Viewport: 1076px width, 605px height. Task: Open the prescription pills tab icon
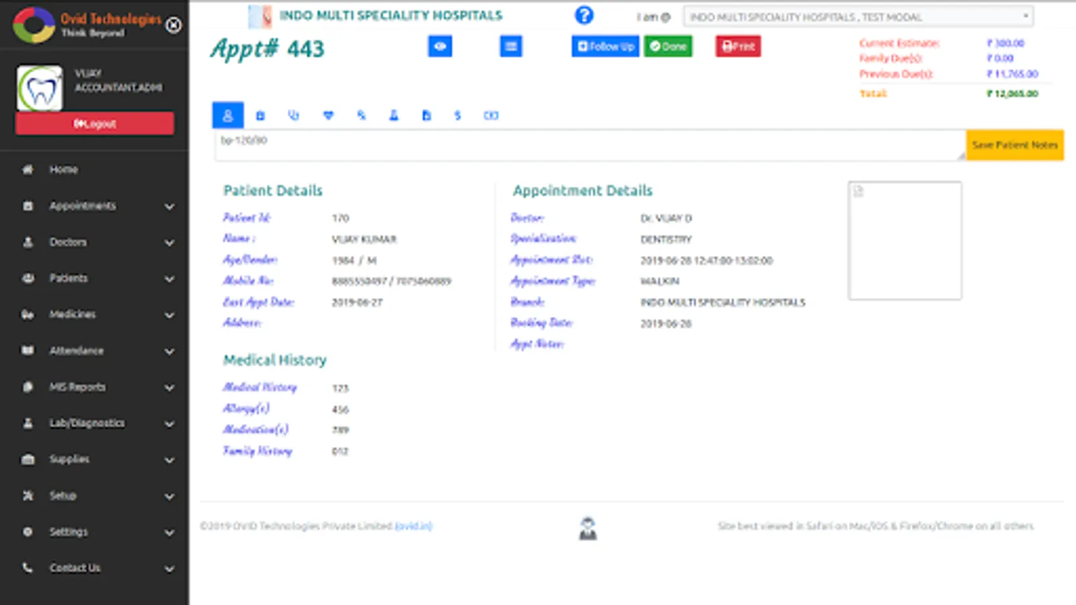[x=361, y=116]
